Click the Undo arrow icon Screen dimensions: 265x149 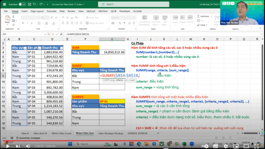tap(34, 4)
